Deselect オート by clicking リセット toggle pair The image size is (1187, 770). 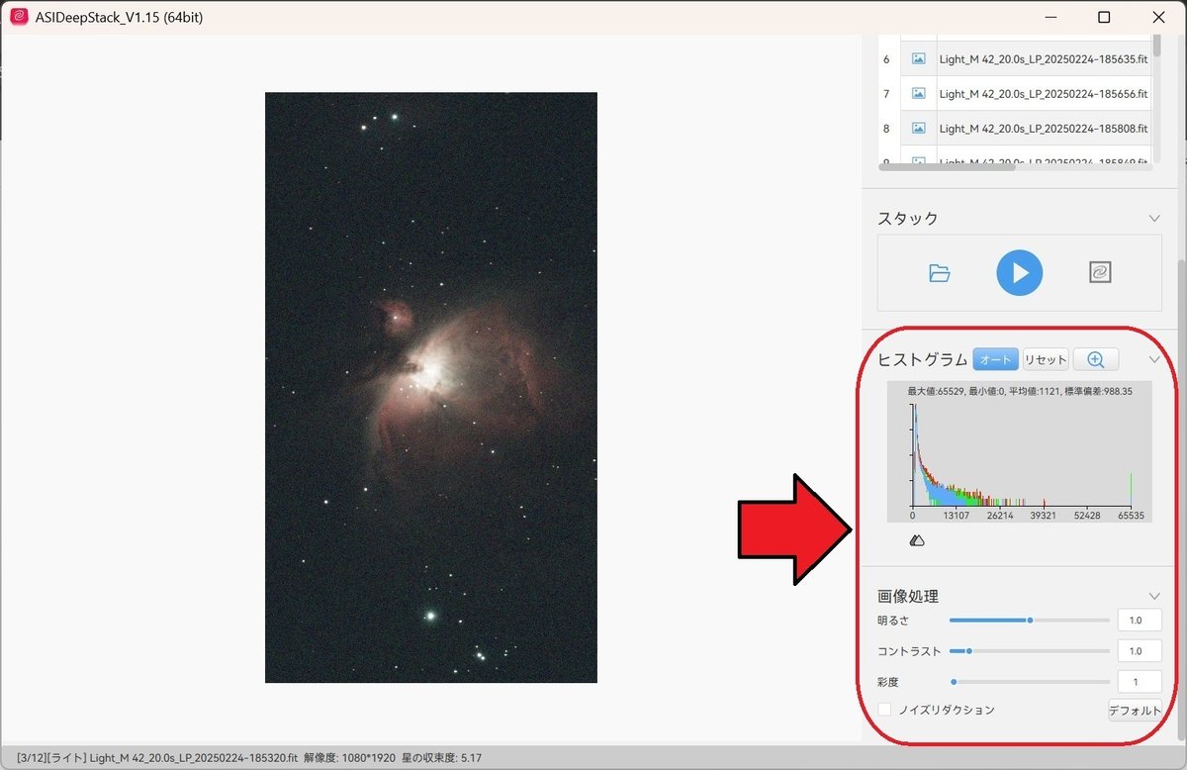[1045, 359]
